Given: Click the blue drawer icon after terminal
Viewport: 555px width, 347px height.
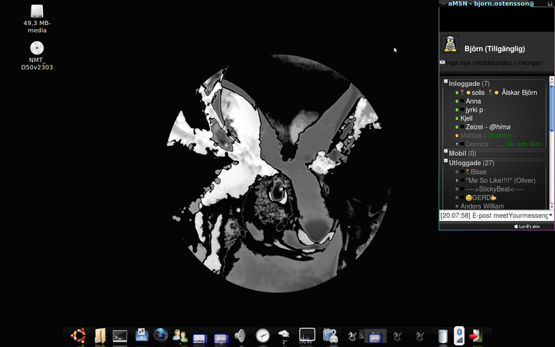Looking at the screenshot, I should tap(141, 335).
